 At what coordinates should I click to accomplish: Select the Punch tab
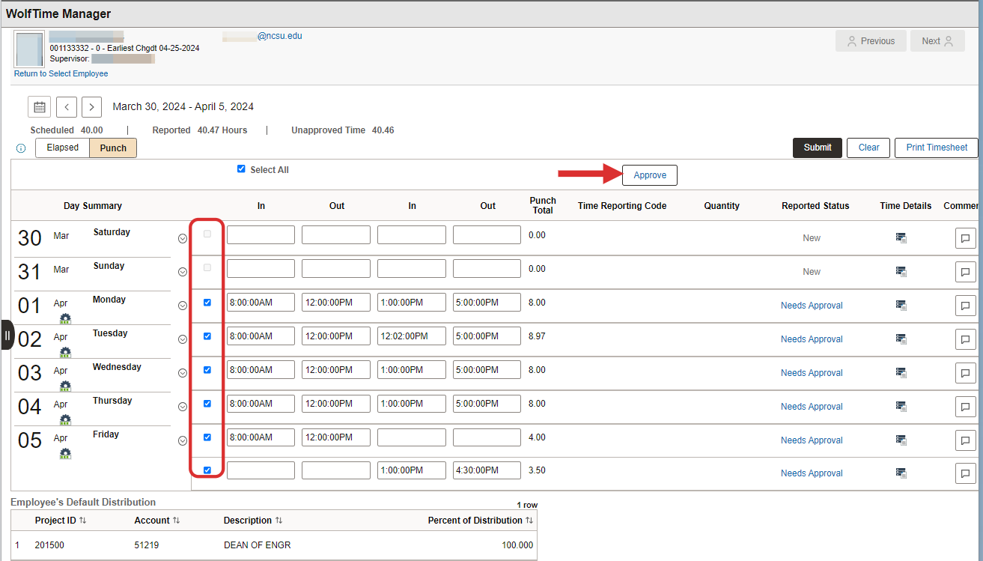(113, 148)
